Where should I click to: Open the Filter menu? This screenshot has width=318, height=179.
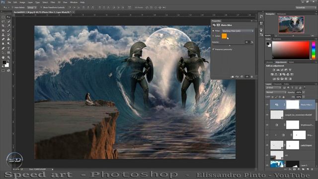tap(53, 2)
